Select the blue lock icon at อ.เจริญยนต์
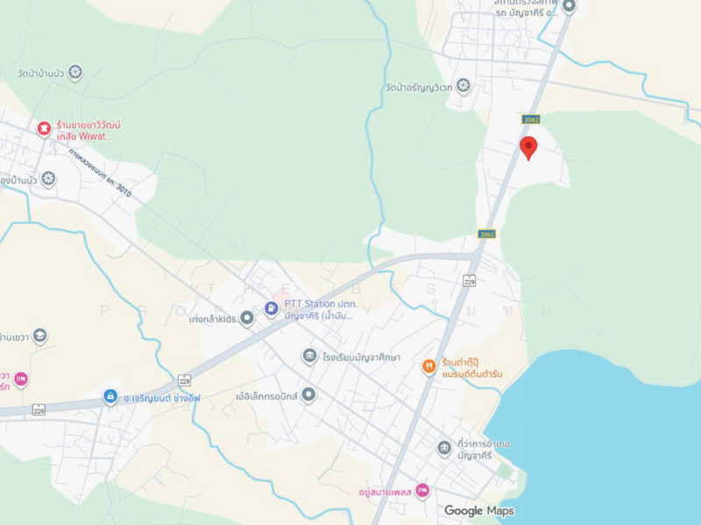701x525 pixels. [x=110, y=396]
